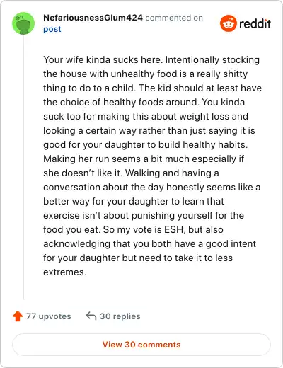This screenshot has height=368, width=283.
Task: Click the gray "commented on" text
Action: 174,18
